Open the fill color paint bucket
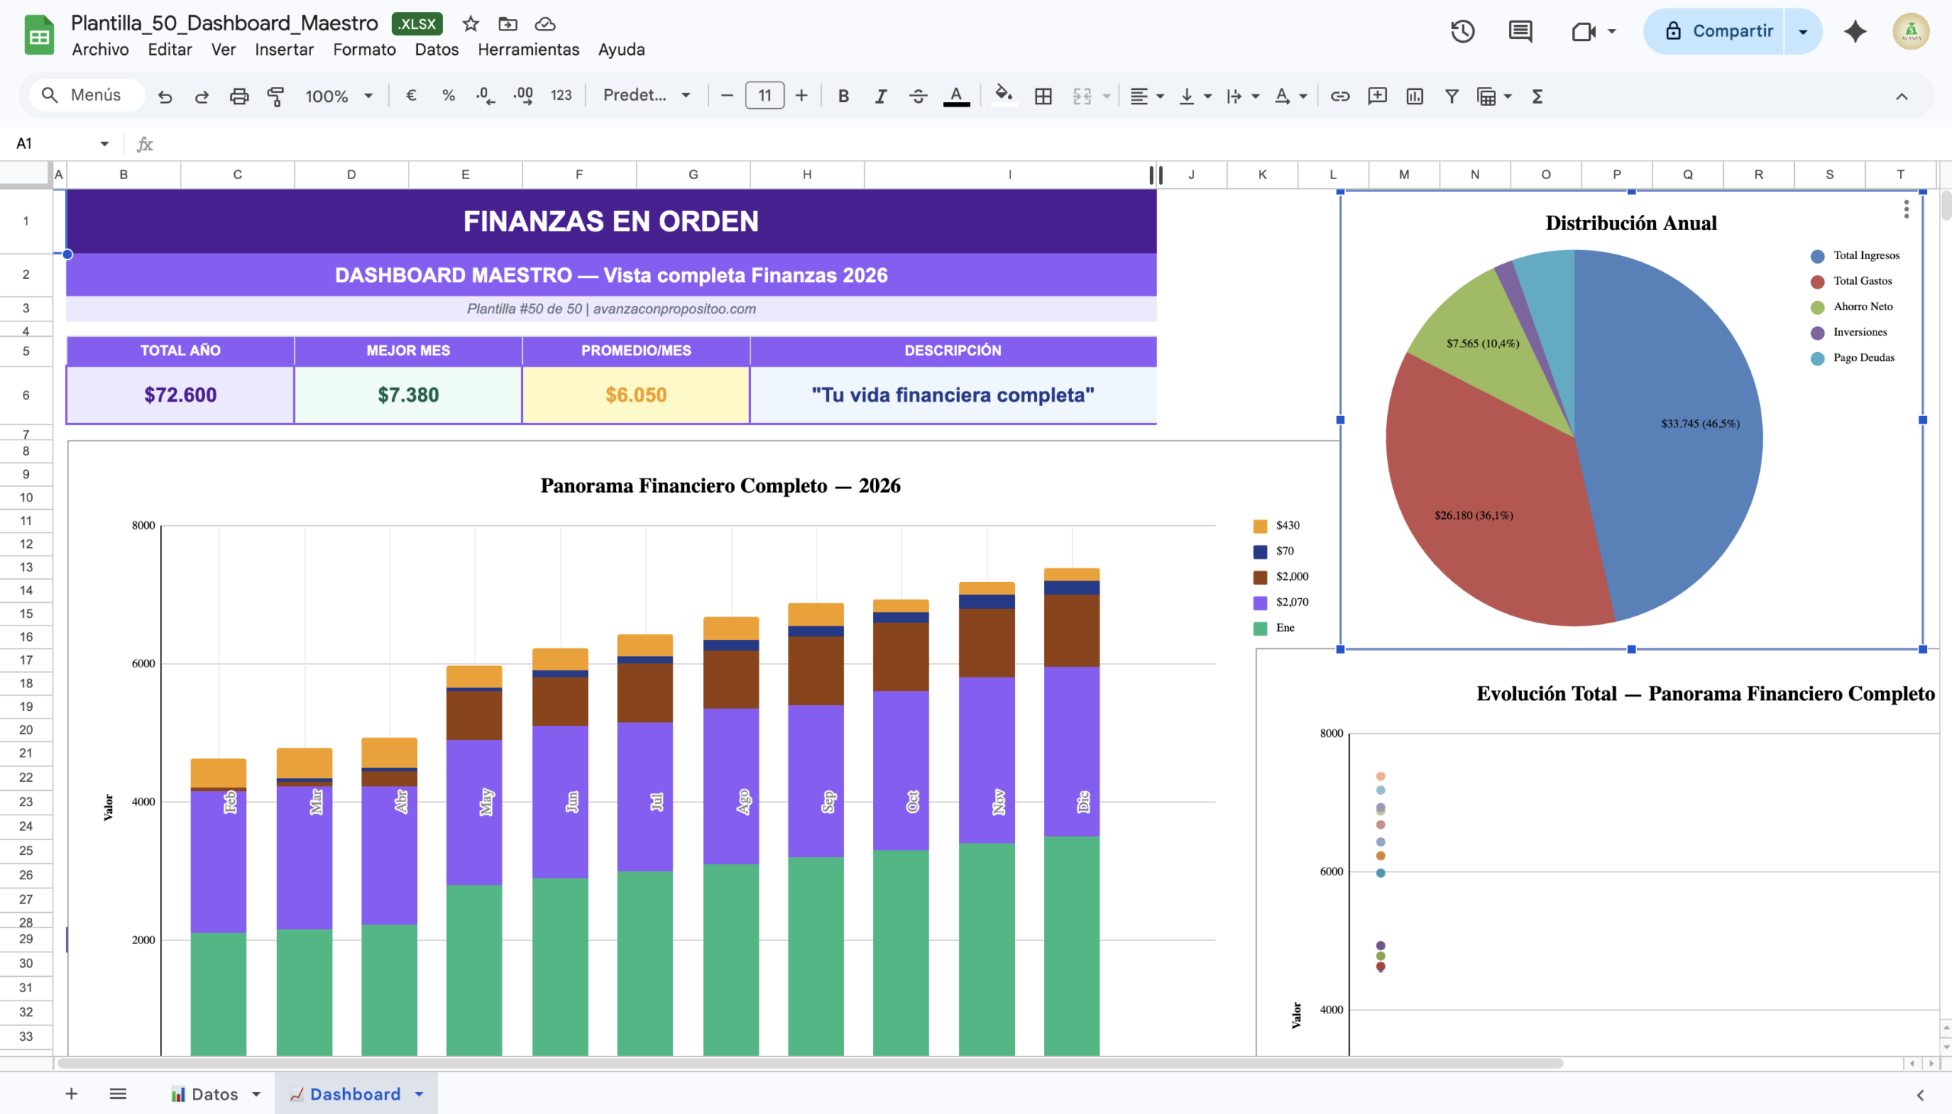Screen dimensions: 1952x1114 pyautogui.click(x=1003, y=95)
